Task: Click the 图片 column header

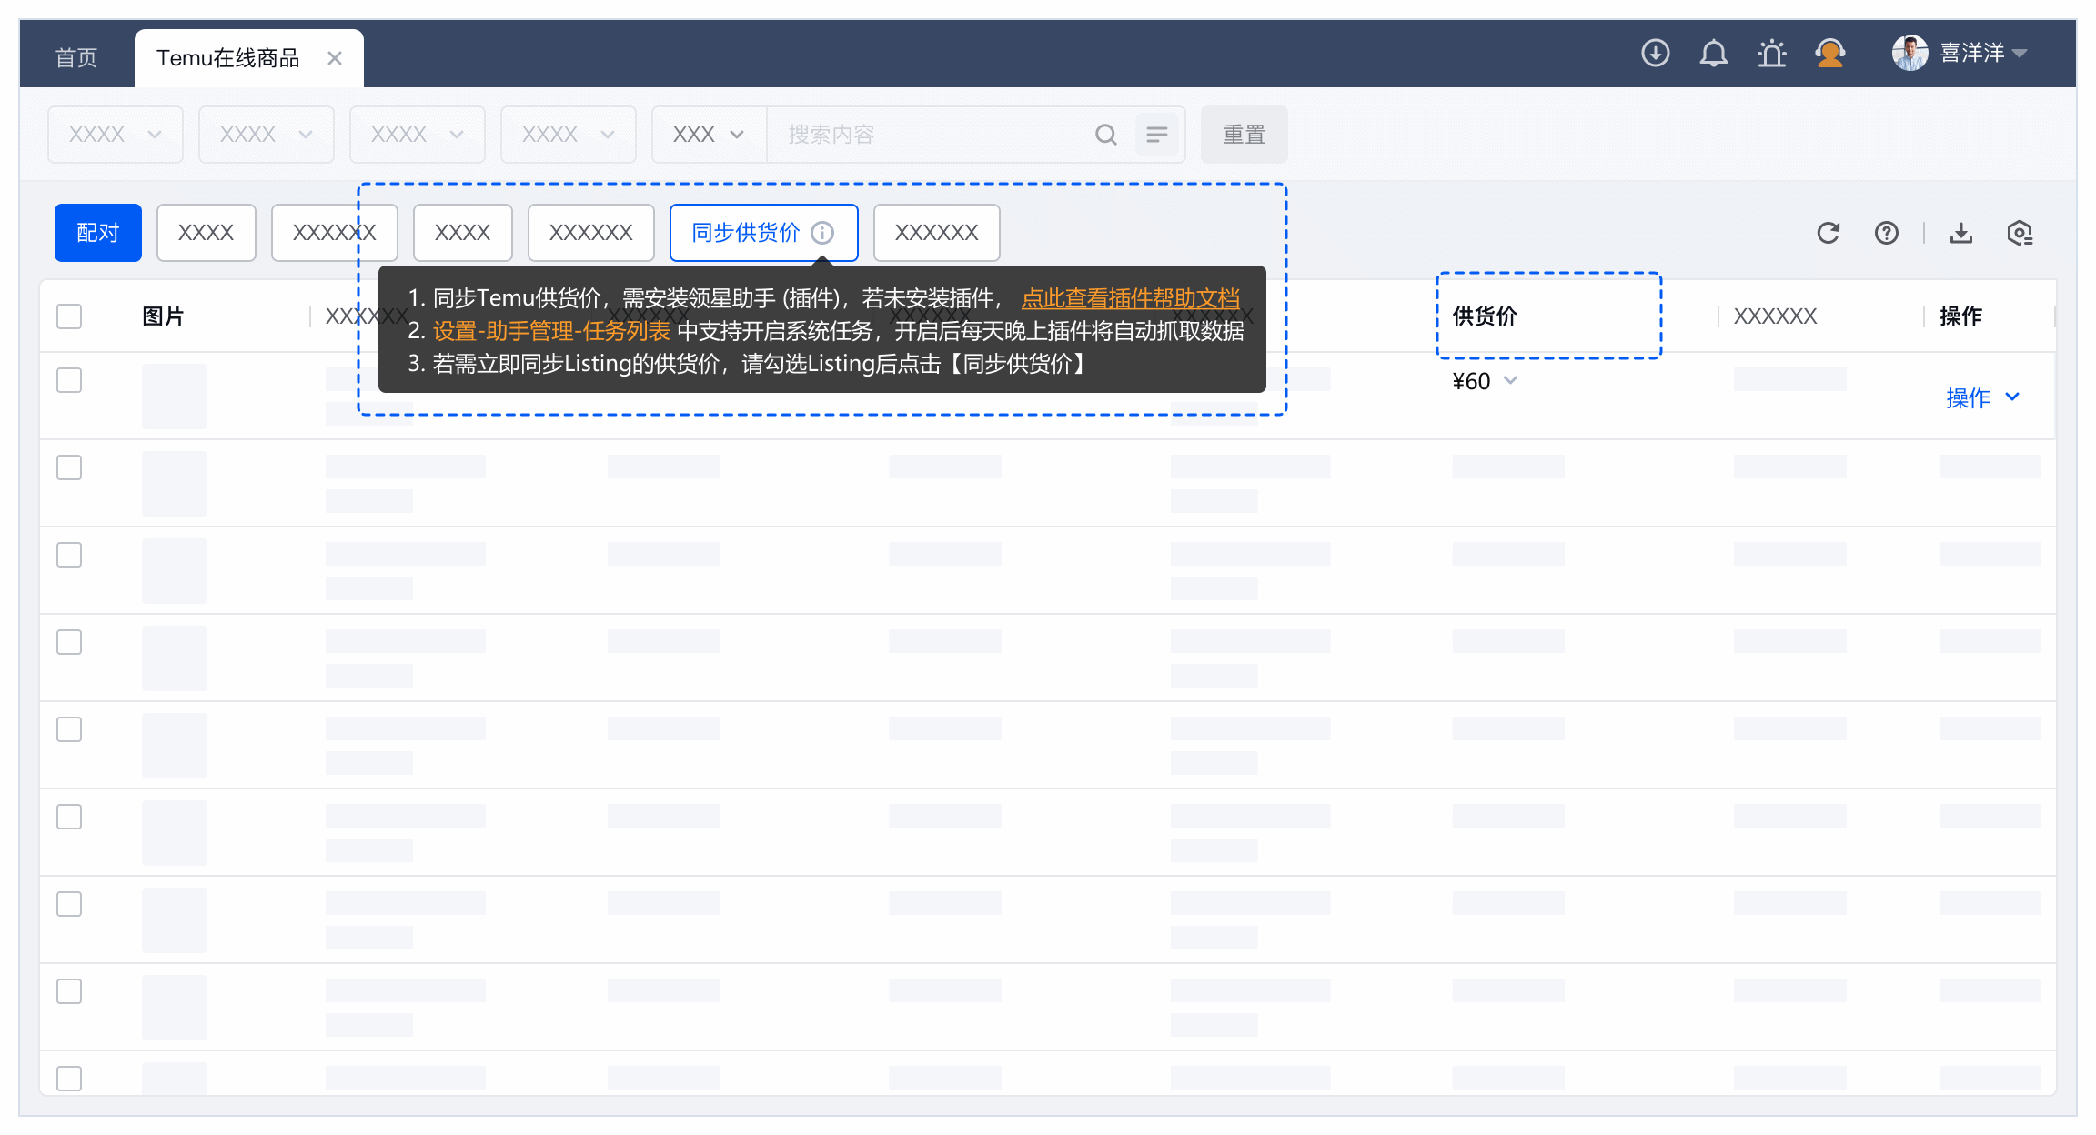Action: click(164, 316)
